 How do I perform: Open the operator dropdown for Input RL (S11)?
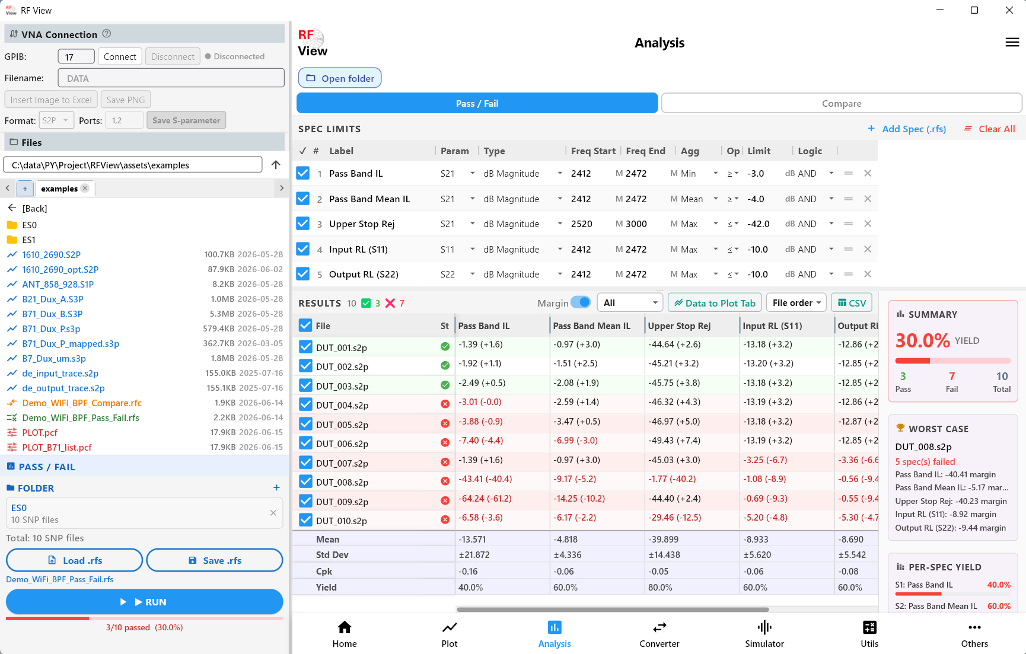tap(733, 249)
